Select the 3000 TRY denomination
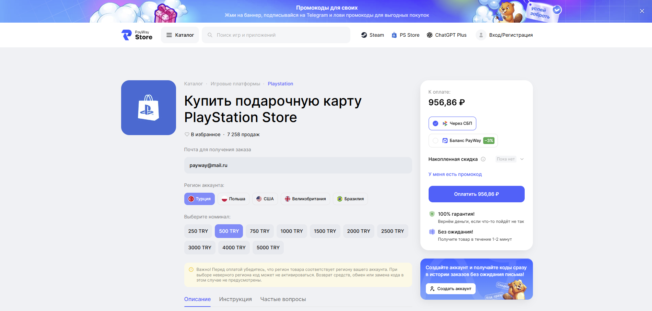 (200, 248)
